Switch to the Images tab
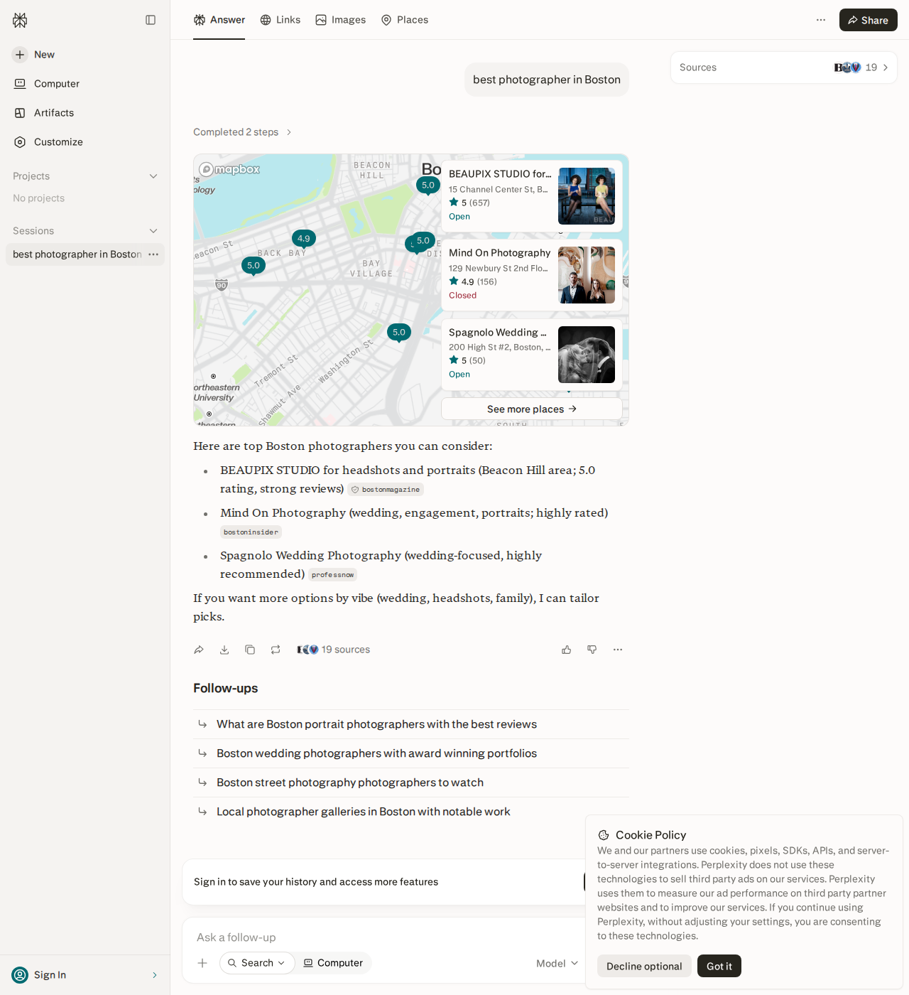909x995 pixels. tap(341, 20)
